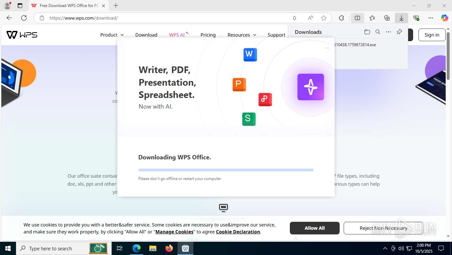The width and height of the screenshot is (452, 255).
Task: Open the Action Center notifications icon
Action: (441, 248)
